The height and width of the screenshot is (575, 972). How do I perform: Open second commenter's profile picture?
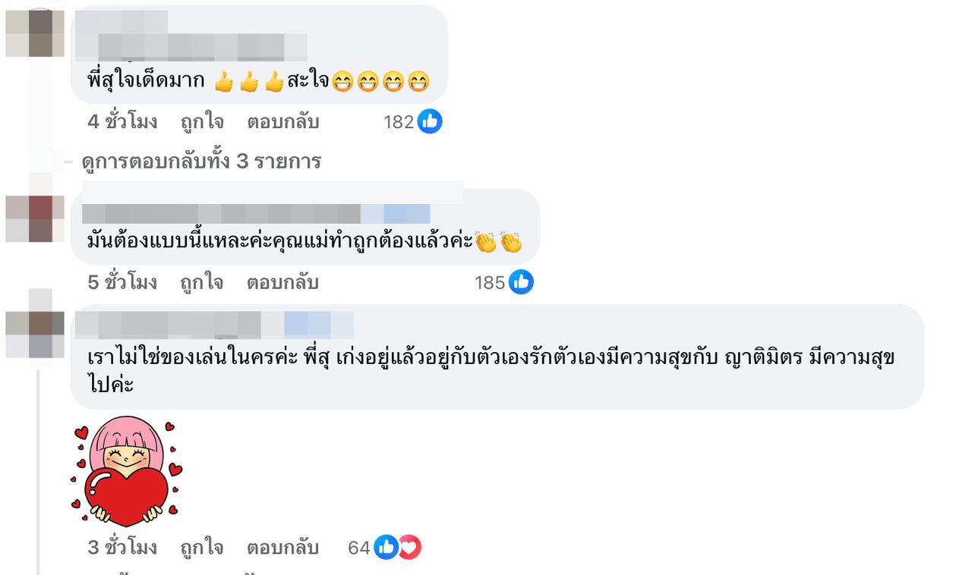coord(35,218)
